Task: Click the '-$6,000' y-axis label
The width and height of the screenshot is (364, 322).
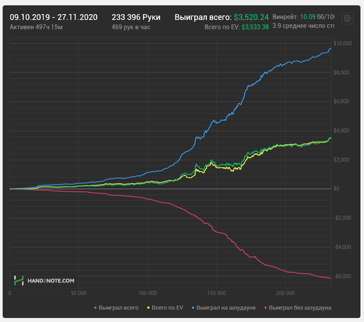Action: coord(342,276)
